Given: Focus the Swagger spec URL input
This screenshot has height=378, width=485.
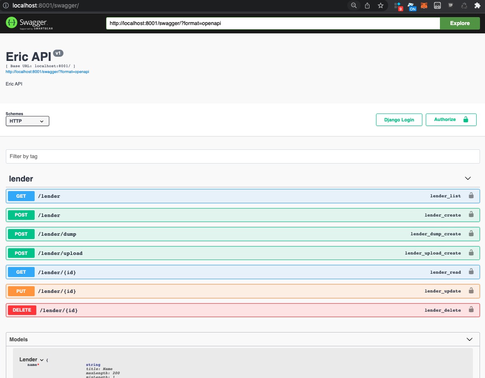Looking at the screenshot, I should [273, 23].
